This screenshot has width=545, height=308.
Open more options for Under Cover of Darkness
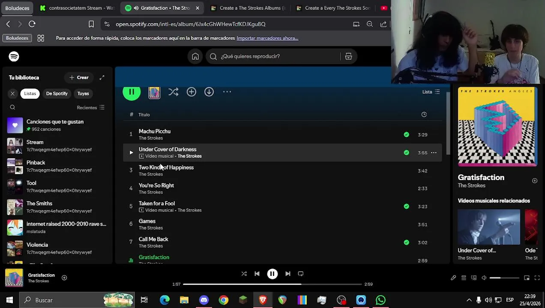[x=434, y=153]
